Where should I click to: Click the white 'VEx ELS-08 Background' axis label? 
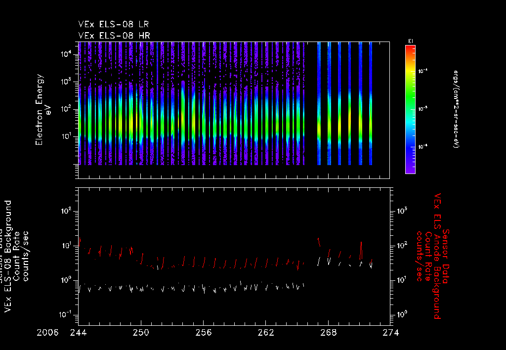tap(8, 257)
